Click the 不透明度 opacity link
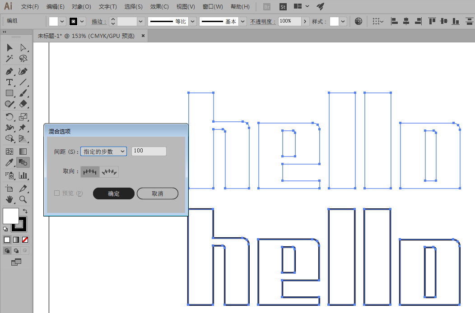Image resolution: width=475 pixels, height=313 pixels. (x=263, y=22)
